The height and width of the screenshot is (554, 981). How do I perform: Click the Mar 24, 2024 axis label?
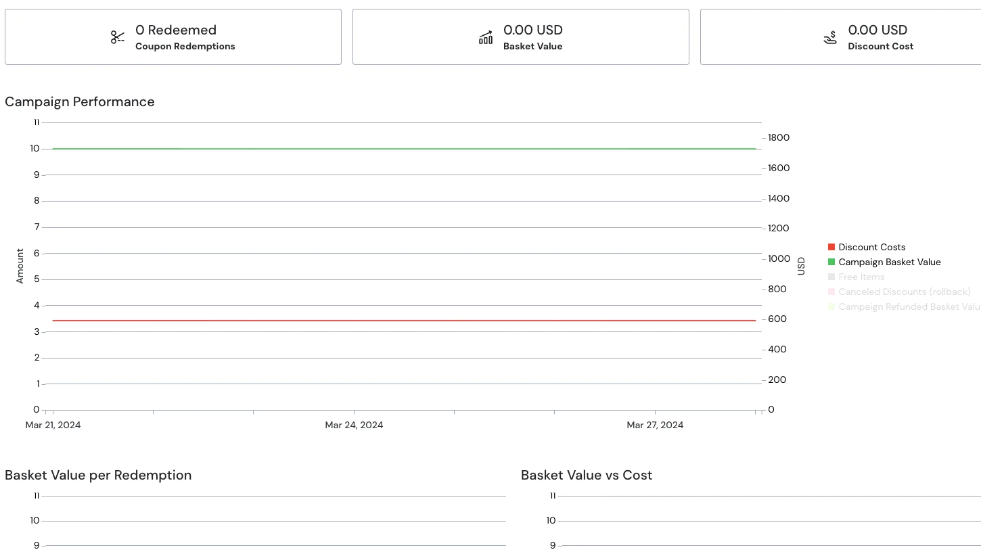[x=354, y=425]
